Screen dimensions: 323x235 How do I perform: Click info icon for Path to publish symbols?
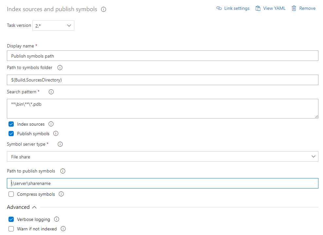tap(63, 171)
